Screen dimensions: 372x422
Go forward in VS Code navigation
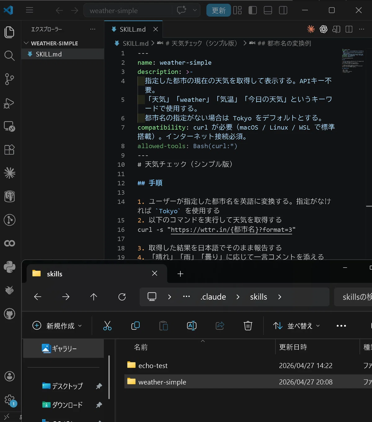(75, 11)
